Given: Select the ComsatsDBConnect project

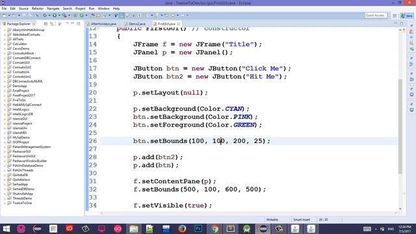Looking at the screenshot, I should point(27,58).
